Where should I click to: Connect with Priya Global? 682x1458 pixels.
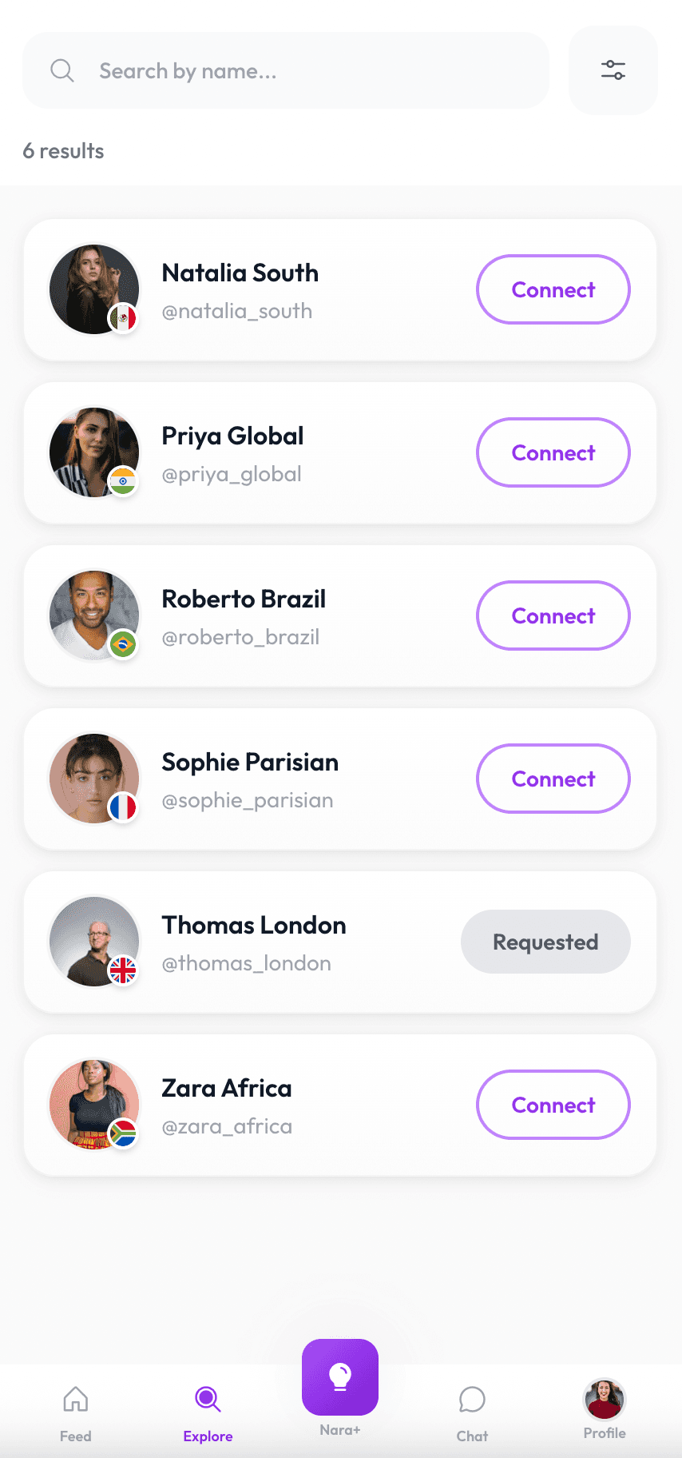(x=553, y=452)
